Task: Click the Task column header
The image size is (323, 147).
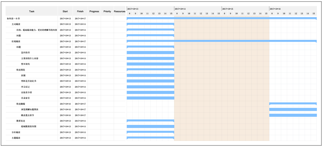Action: pos(32,11)
